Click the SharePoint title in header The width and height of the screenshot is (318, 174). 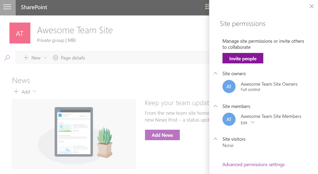click(x=34, y=7)
